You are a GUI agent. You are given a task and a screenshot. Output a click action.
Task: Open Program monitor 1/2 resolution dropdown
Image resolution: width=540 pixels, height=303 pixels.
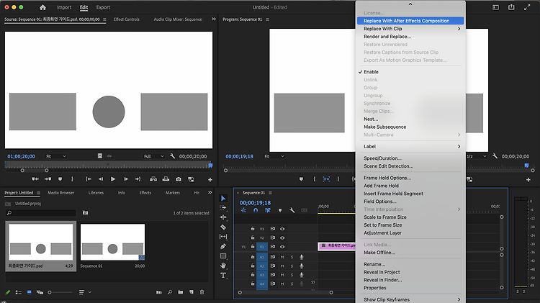(477, 156)
